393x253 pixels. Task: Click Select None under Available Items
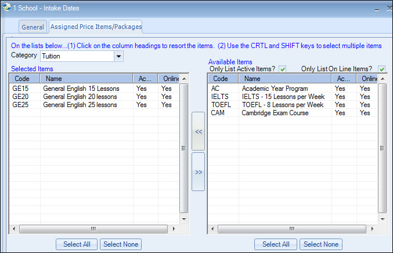(x=321, y=244)
